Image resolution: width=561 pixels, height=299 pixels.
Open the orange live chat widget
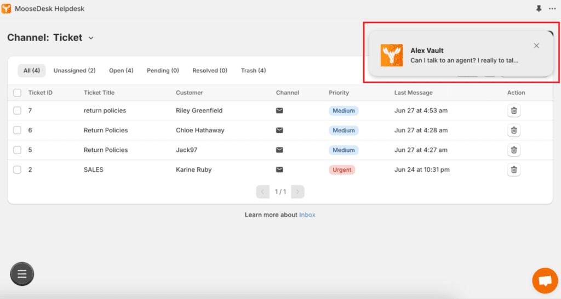(545, 280)
